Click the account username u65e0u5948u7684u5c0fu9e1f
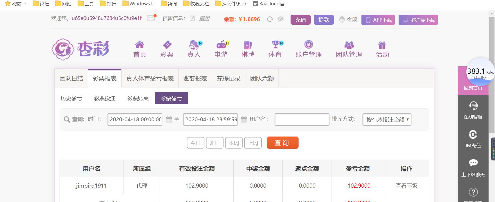This screenshot has width=495, height=202. tap(107, 18)
